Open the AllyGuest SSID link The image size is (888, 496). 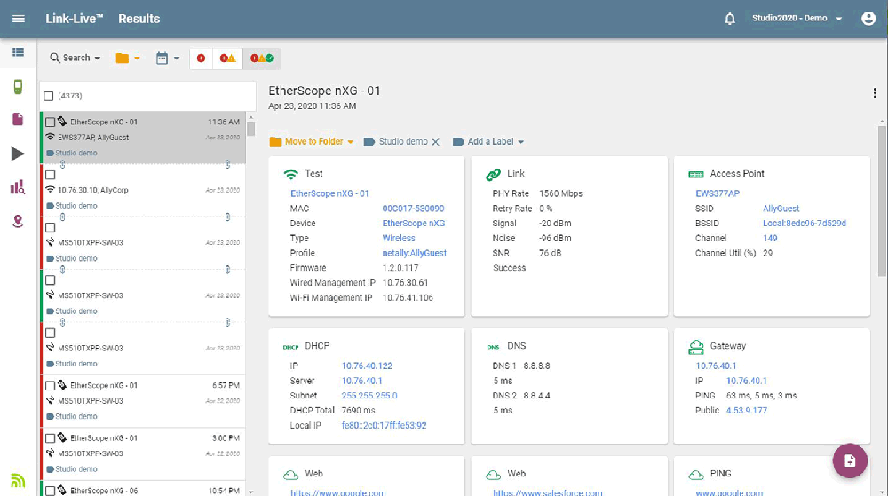pos(781,209)
